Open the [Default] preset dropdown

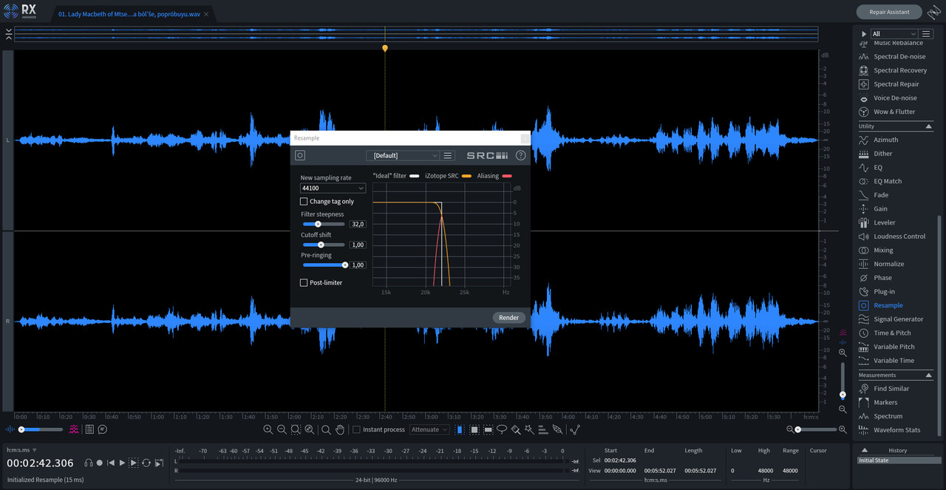click(x=403, y=155)
